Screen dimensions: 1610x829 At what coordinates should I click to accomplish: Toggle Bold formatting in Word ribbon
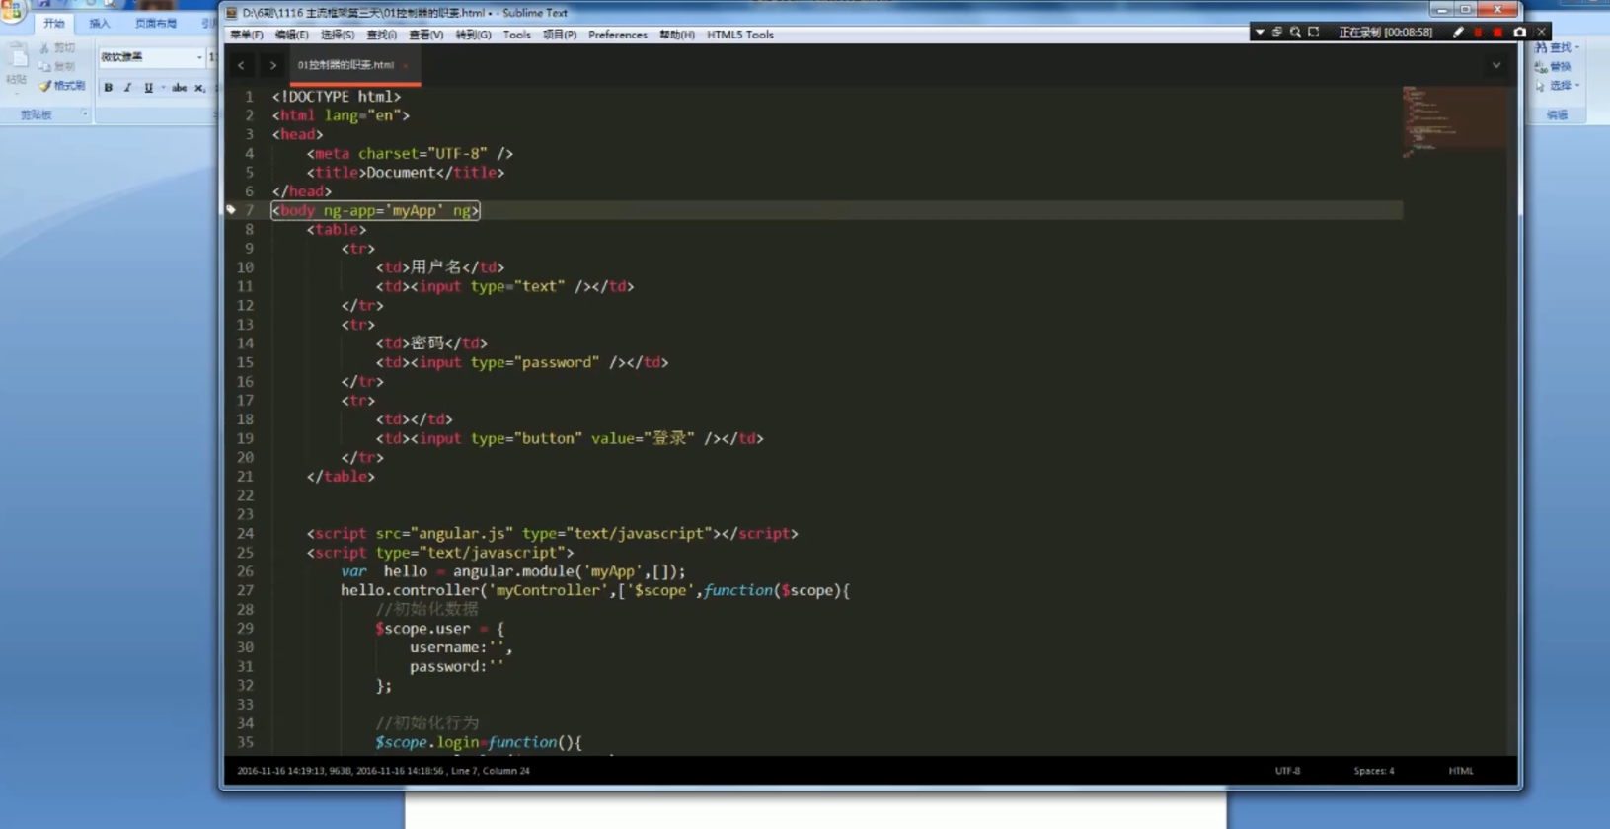point(108,88)
